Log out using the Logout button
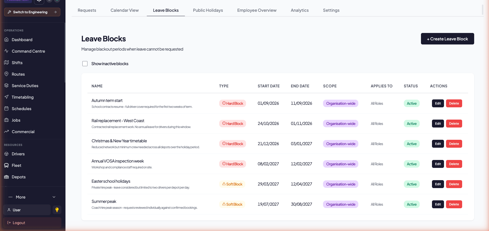The image size is (489, 231). click(32, 223)
